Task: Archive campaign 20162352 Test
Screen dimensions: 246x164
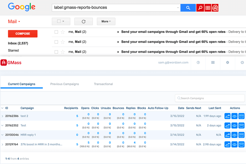Action: 241,126
